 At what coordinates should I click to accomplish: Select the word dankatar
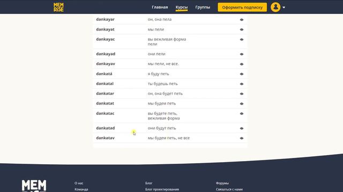[105, 93]
